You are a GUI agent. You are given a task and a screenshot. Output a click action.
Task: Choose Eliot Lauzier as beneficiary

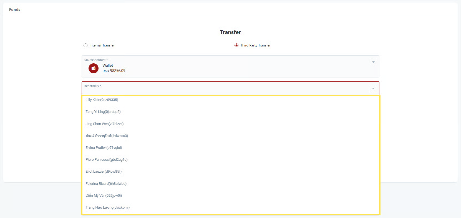coord(104,172)
